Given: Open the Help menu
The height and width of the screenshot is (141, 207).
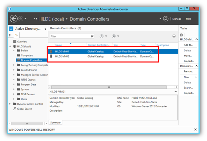Looking at the screenshot, I should tap(188, 19).
